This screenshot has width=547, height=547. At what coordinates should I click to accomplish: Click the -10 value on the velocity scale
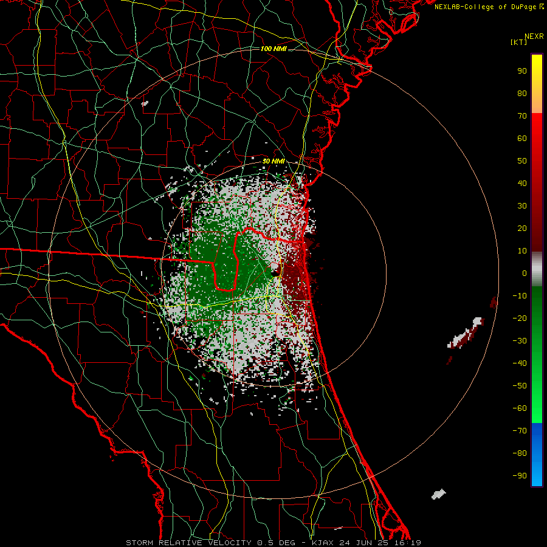520,296
